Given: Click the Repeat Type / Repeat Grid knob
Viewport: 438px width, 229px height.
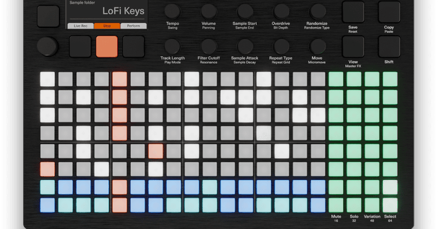Looking at the screenshot, I should [281, 46].
